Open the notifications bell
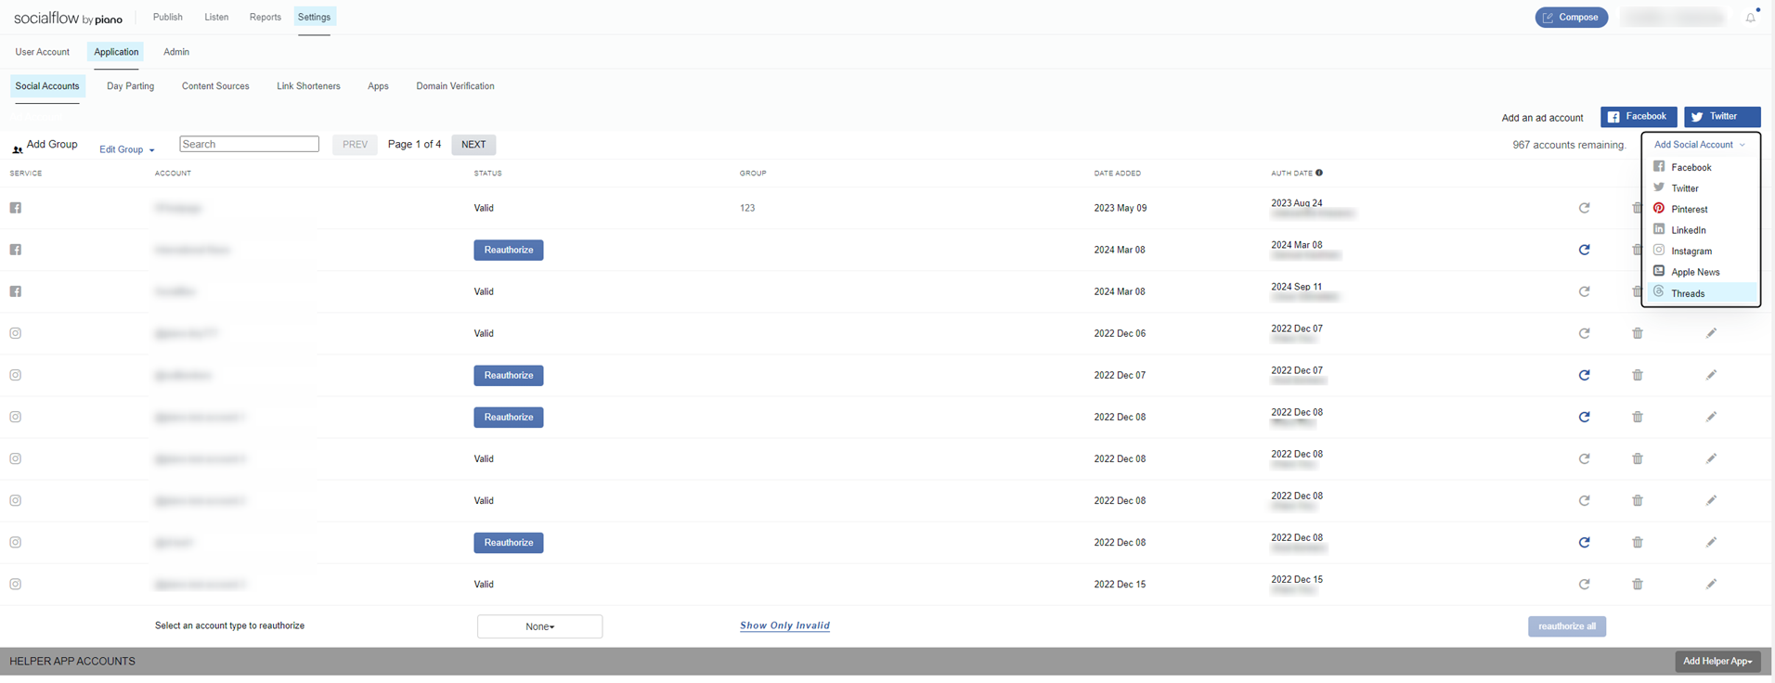The width and height of the screenshot is (1775, 683). [x=1751, y=17]
